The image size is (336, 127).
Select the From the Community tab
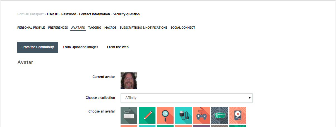point(38,47)
